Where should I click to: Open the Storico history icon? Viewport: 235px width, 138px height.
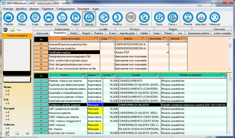[x=21, y=18]
